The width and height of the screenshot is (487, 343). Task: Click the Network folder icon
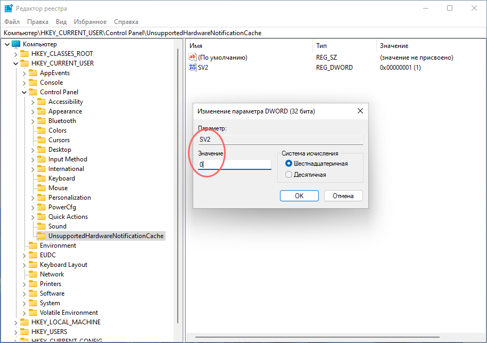[33, 274]
